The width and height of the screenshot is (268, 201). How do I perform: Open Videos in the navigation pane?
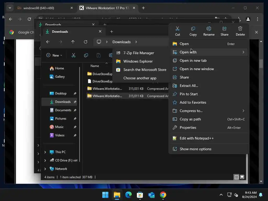[59, 135]
